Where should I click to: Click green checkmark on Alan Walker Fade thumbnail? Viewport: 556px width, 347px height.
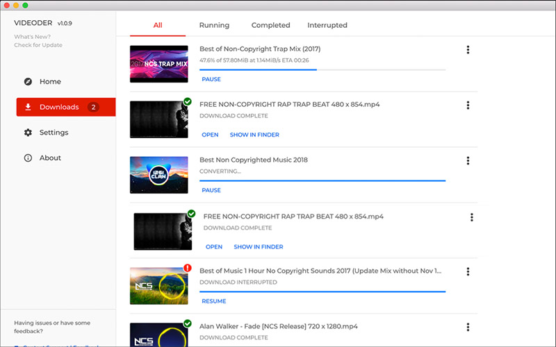click(x=188, y=323)
